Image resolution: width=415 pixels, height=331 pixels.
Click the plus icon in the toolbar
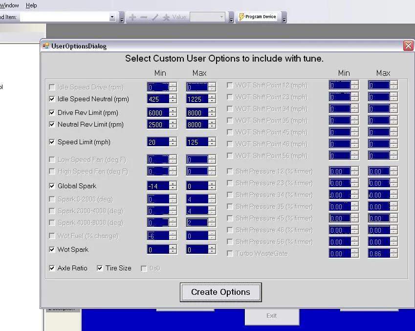[x=132, y=18]
